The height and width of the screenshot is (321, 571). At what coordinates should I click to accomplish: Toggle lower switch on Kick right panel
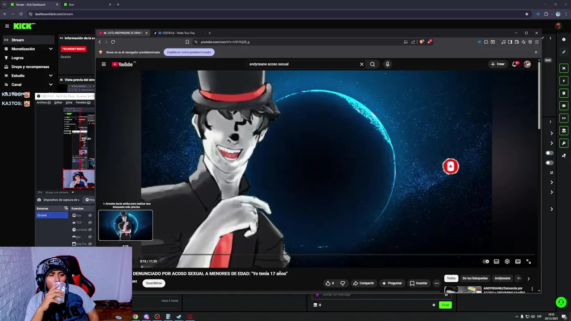(x=550, y=163)
